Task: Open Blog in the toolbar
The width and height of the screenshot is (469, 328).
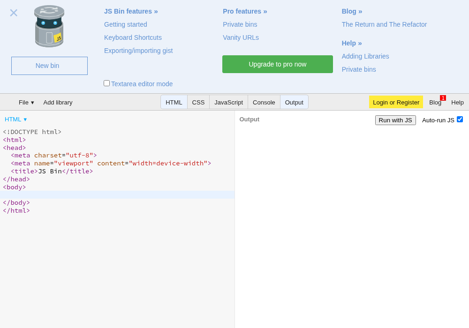Action: 435,103
